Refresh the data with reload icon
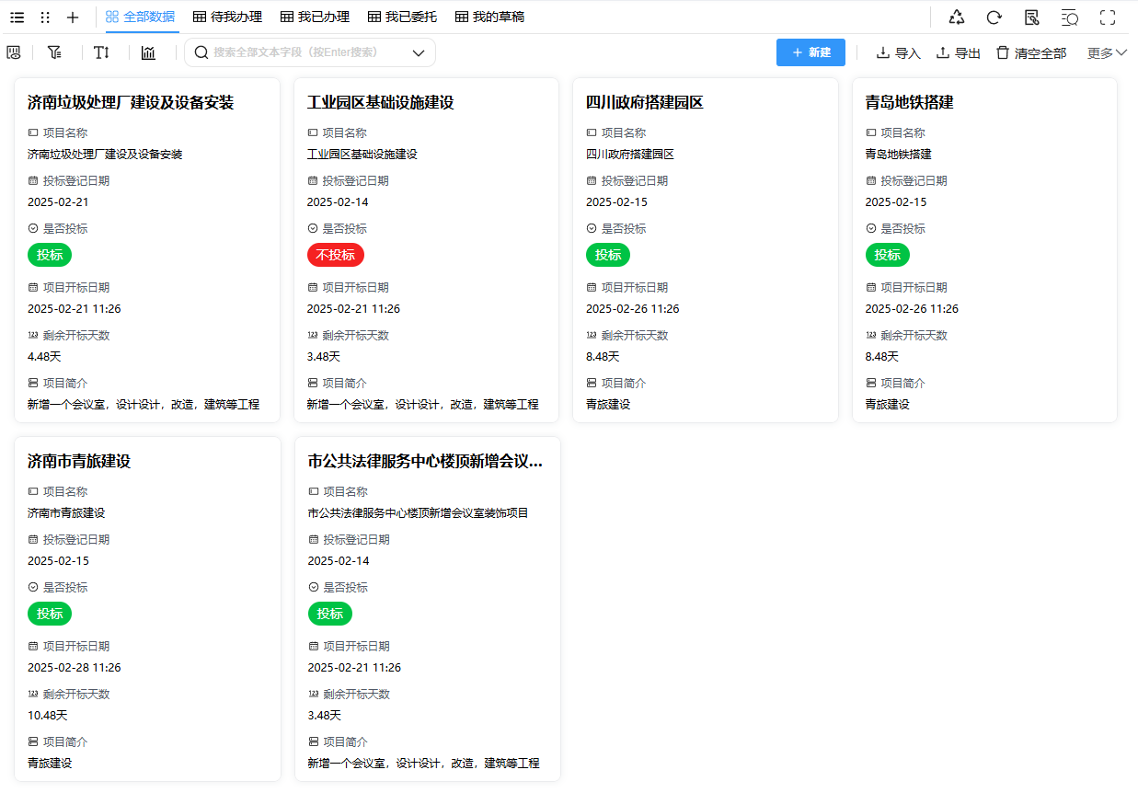Viewport: 1138px width, 793px height. [994, 17]
